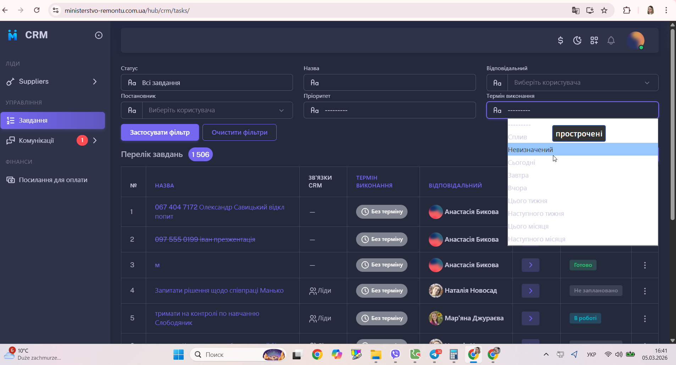Open task Запитати рішення щодо співпраці Манько

[219, 291]
